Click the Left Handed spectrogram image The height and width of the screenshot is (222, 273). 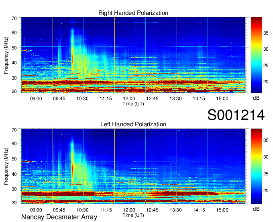click(133, 166)
